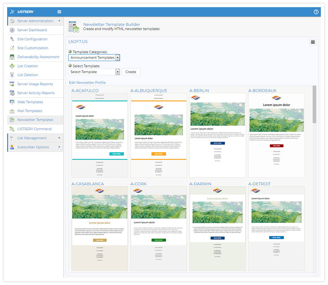Click the Select Template help icon
The height and width of the screenshot is (285, 328).
click(70, 65)
